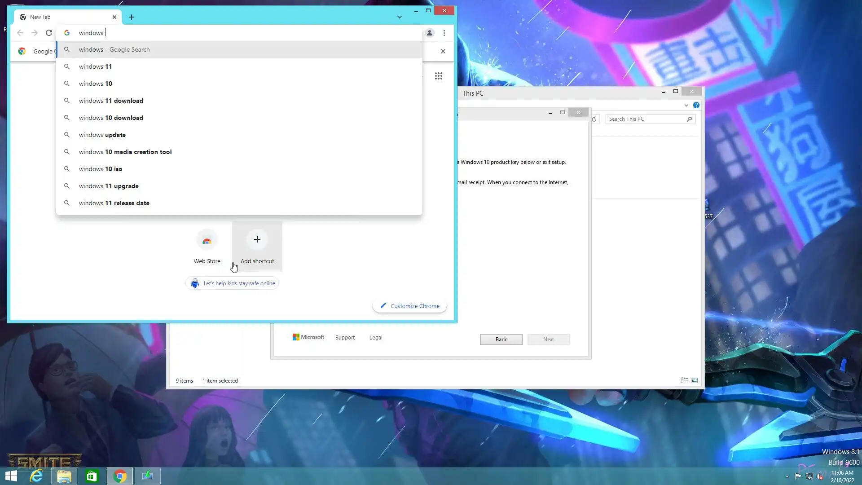Click the Web Store shortcut icon
The image size is (862, 485).
click(207, 240)
